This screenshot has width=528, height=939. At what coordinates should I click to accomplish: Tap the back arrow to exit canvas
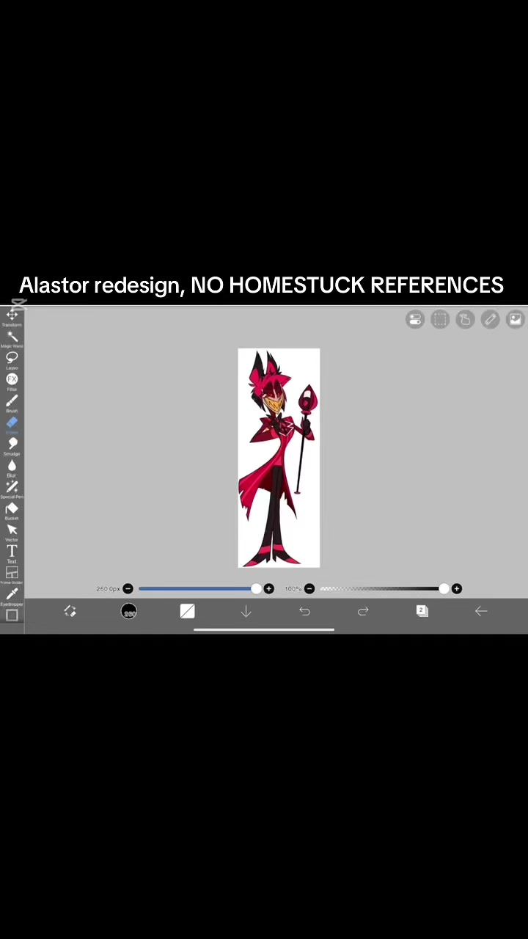coord(481,611)
